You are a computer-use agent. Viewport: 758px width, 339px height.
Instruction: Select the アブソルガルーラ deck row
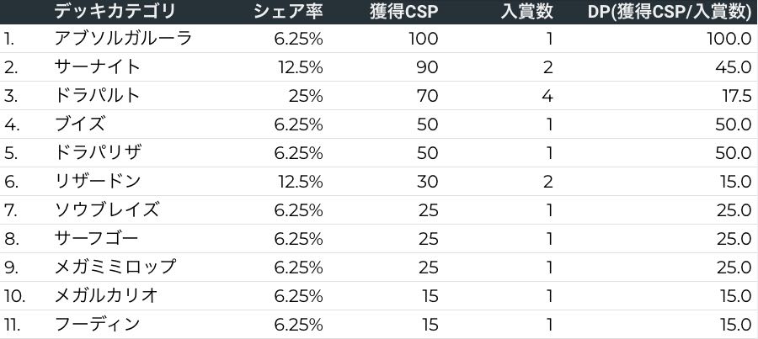click(122, 39)
